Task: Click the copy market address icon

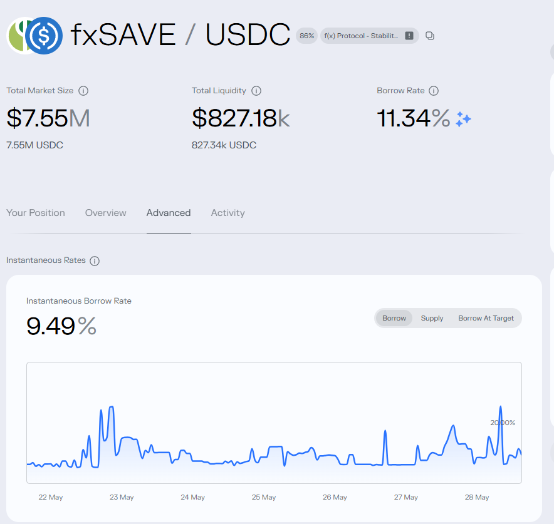Action: click(x=430, y=36)
